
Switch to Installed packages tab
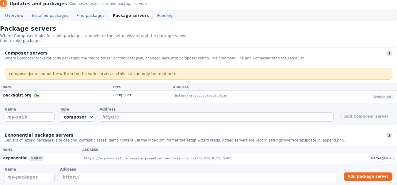50,15
